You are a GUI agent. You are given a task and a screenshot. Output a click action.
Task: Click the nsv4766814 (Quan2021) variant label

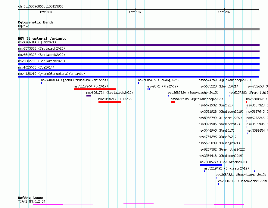37,42
